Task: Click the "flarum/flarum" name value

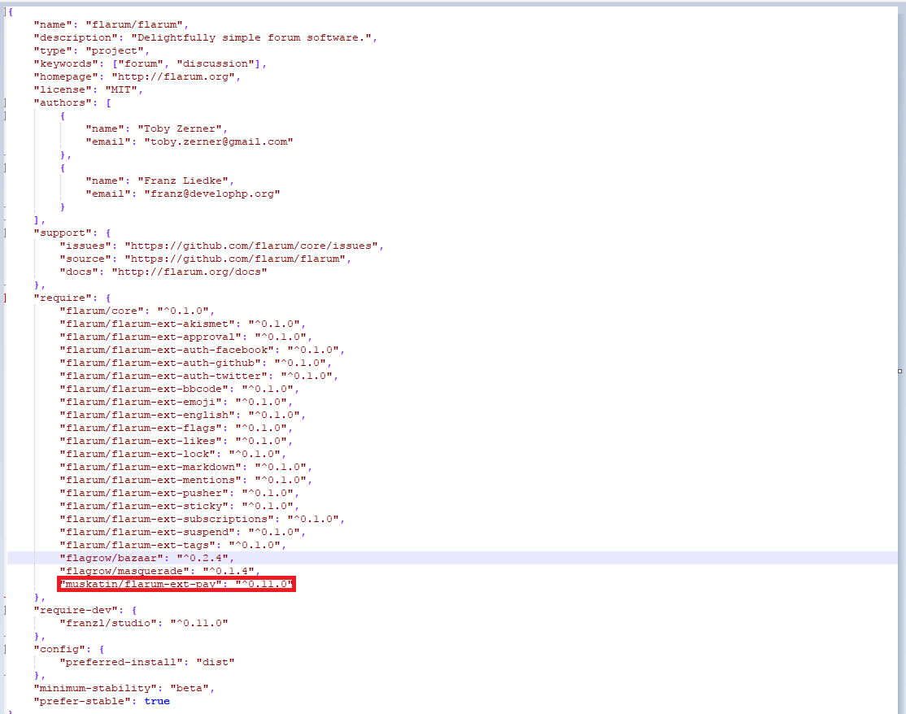Action: point(135,25)
